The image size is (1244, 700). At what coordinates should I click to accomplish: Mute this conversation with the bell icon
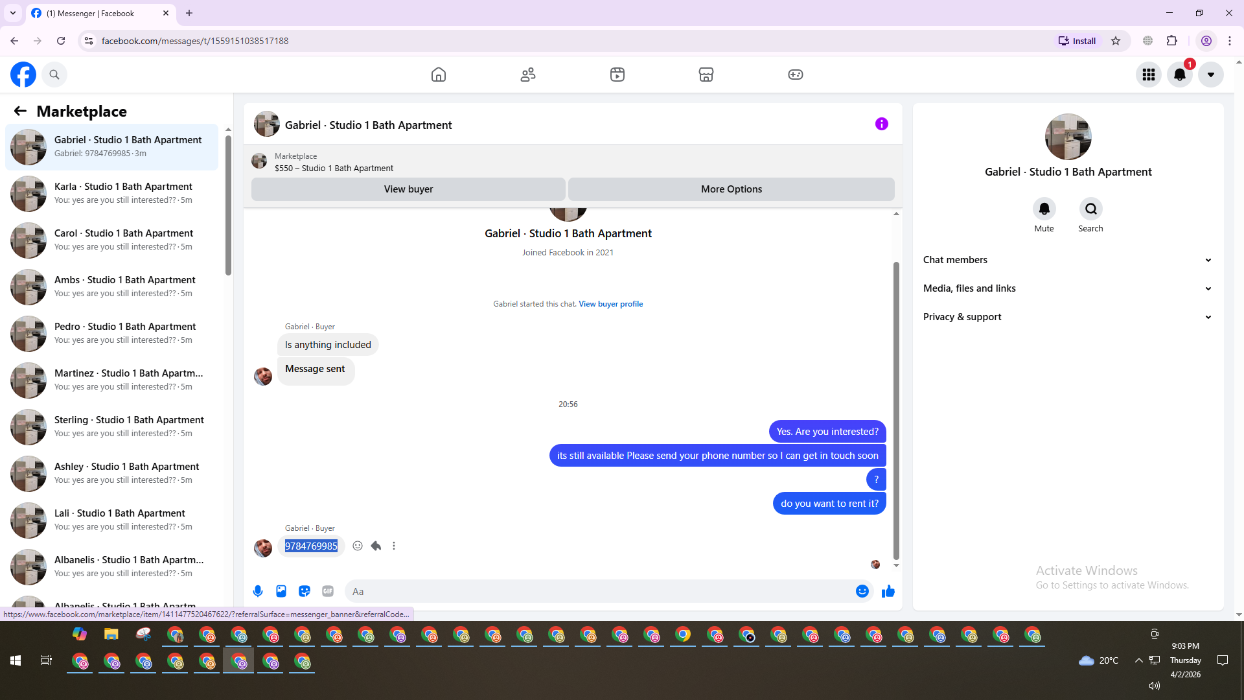(x=1044, y=209)
